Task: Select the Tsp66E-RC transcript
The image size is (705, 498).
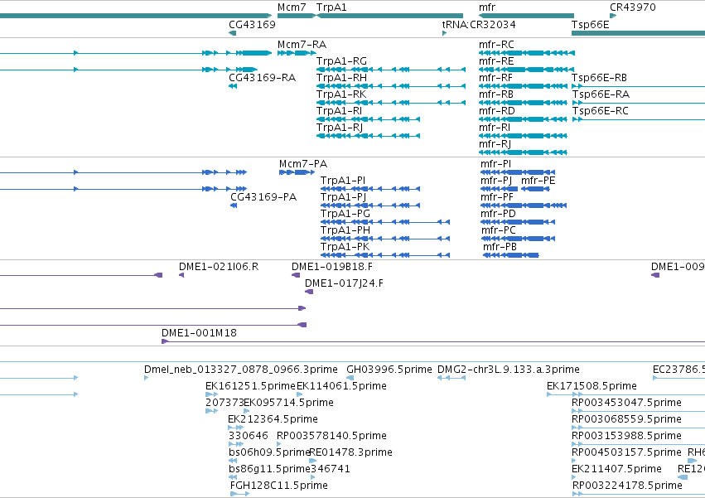Action: 639,119
